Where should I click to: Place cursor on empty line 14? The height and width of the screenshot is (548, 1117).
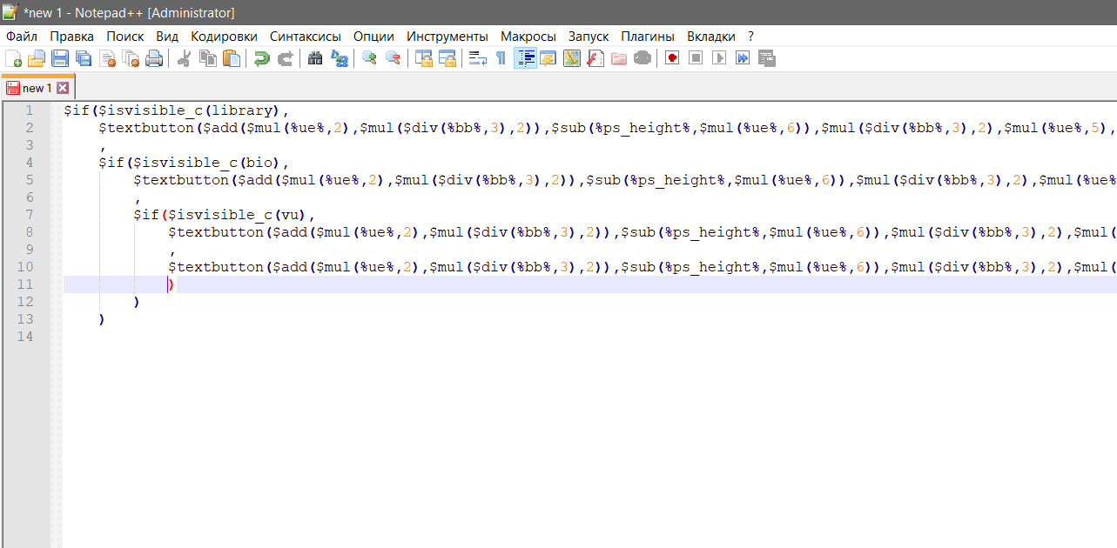pos(174,337)
